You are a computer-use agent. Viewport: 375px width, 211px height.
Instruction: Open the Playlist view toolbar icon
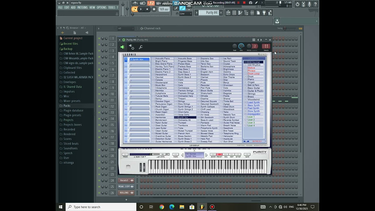pyautogui.click(x=228, y=13)
